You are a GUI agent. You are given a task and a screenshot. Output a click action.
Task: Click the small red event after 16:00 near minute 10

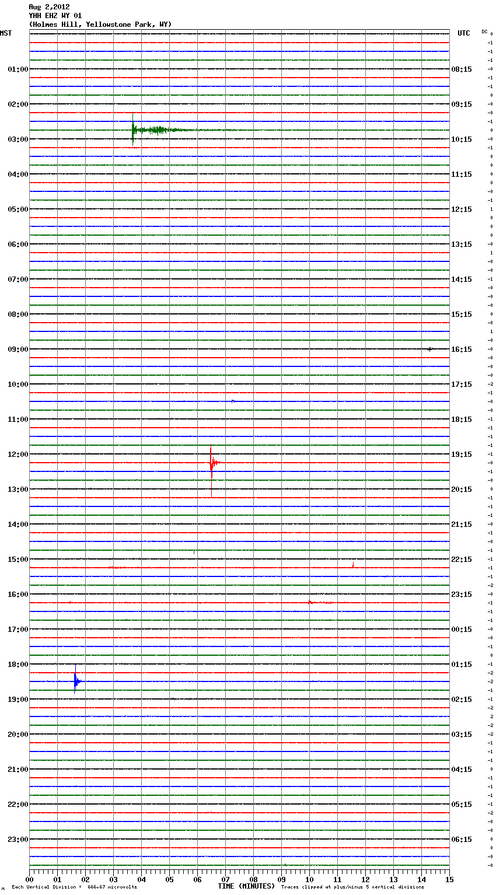[x=321, y=602]
